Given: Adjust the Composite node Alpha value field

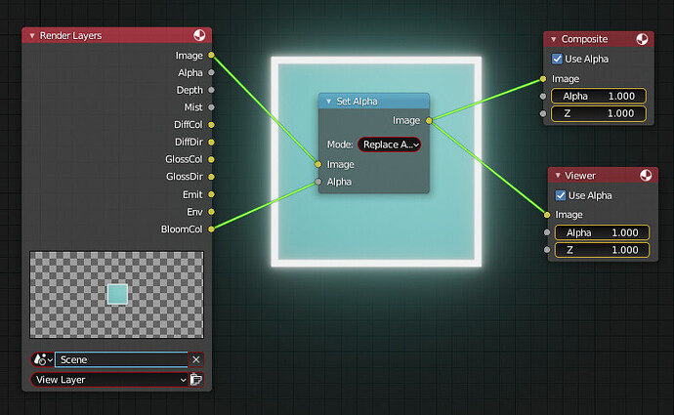Looking at the screenshot, I should [599, 97].
